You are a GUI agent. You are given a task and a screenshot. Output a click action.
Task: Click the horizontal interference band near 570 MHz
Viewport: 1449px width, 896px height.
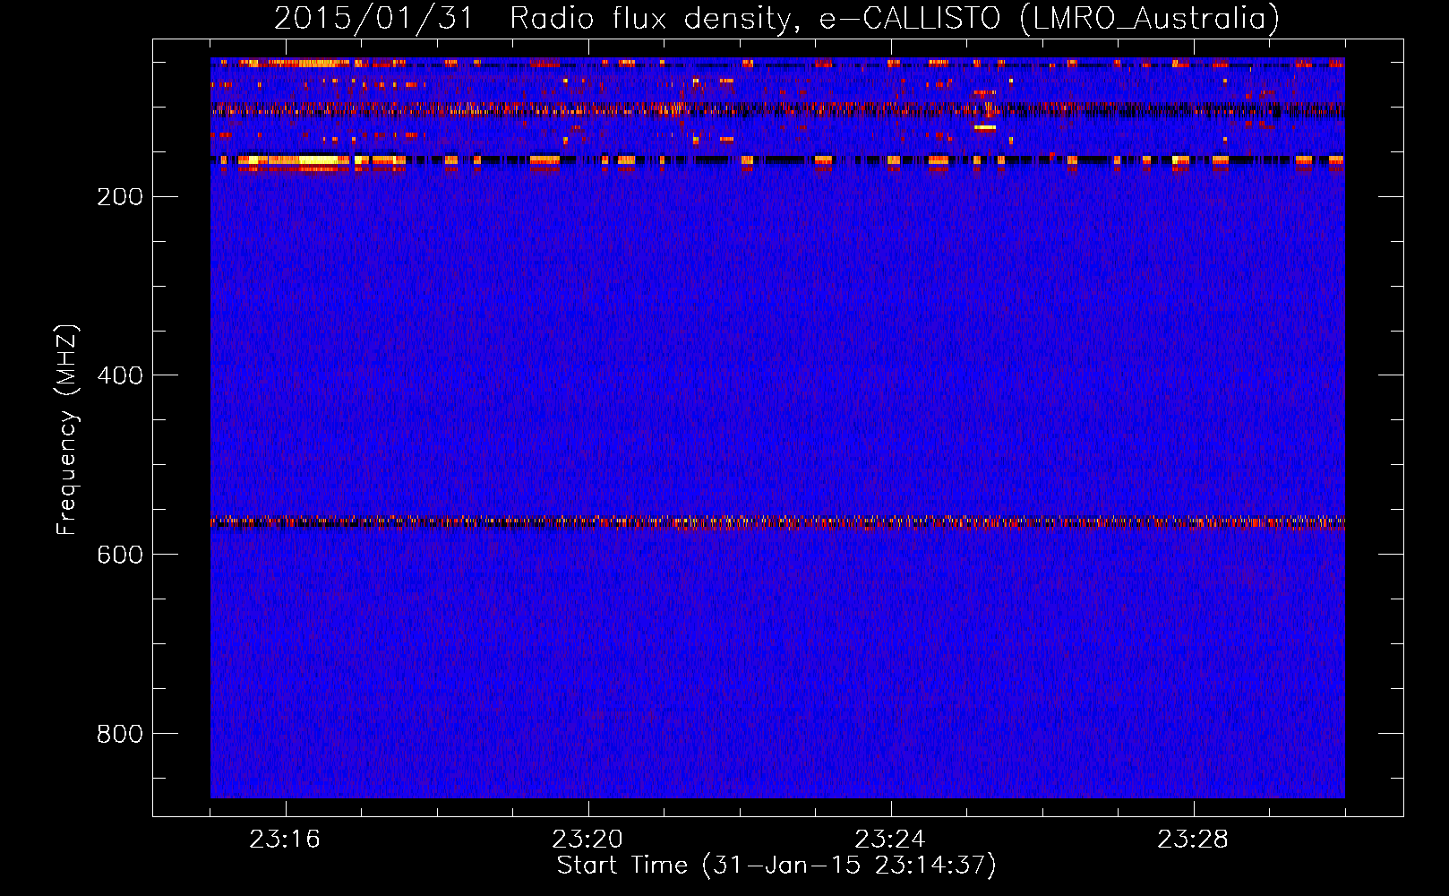click(x=777, y=521)
